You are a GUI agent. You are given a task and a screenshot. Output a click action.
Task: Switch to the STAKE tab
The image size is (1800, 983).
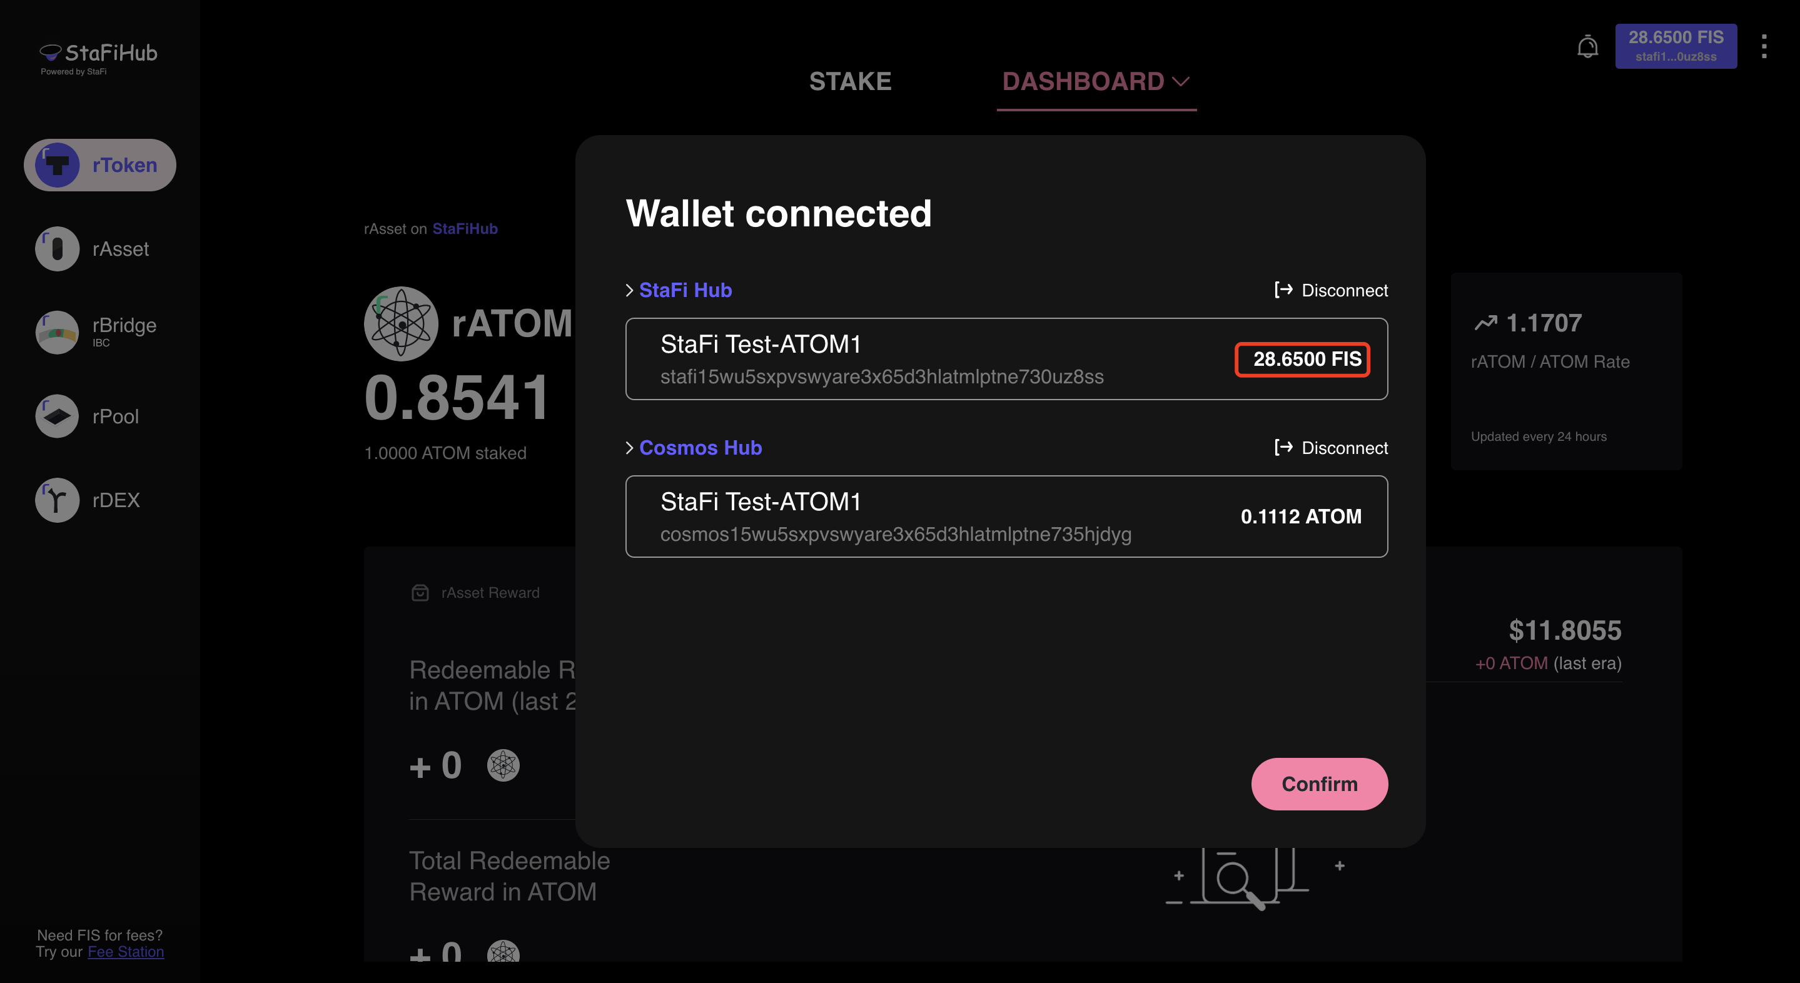click(850, 82)
